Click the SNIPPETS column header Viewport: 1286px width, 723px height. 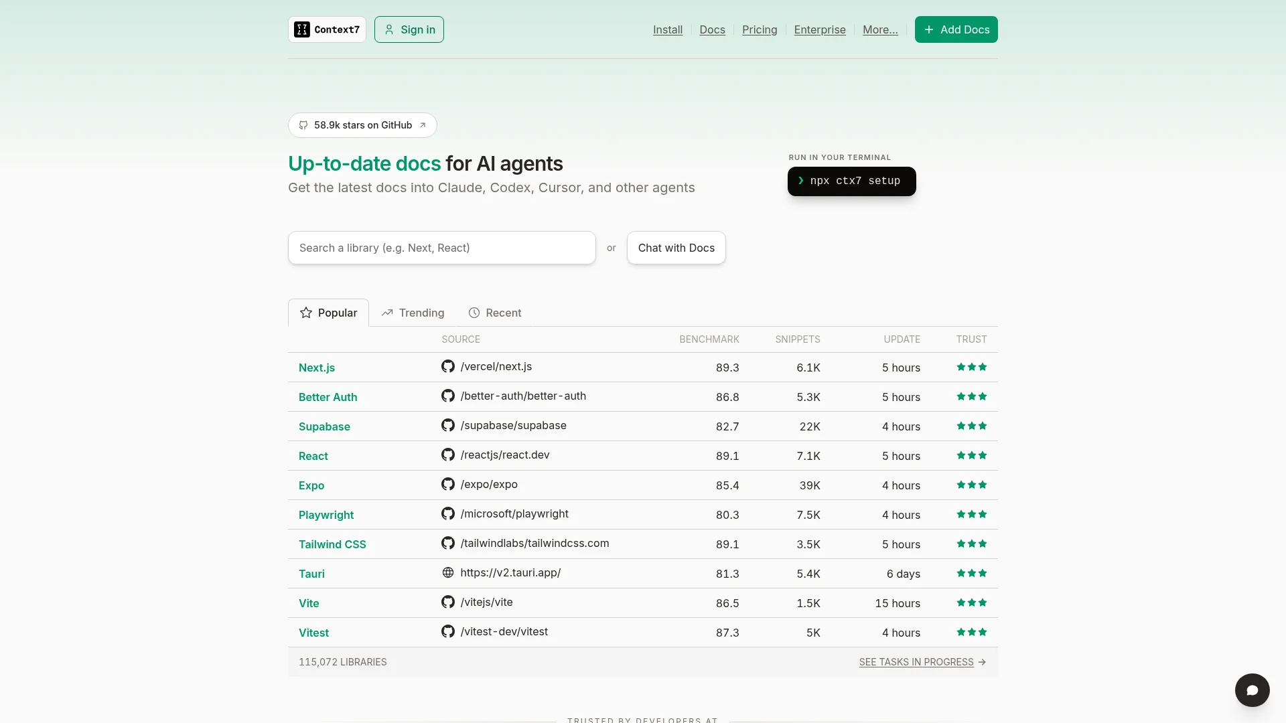coord(798,339)
